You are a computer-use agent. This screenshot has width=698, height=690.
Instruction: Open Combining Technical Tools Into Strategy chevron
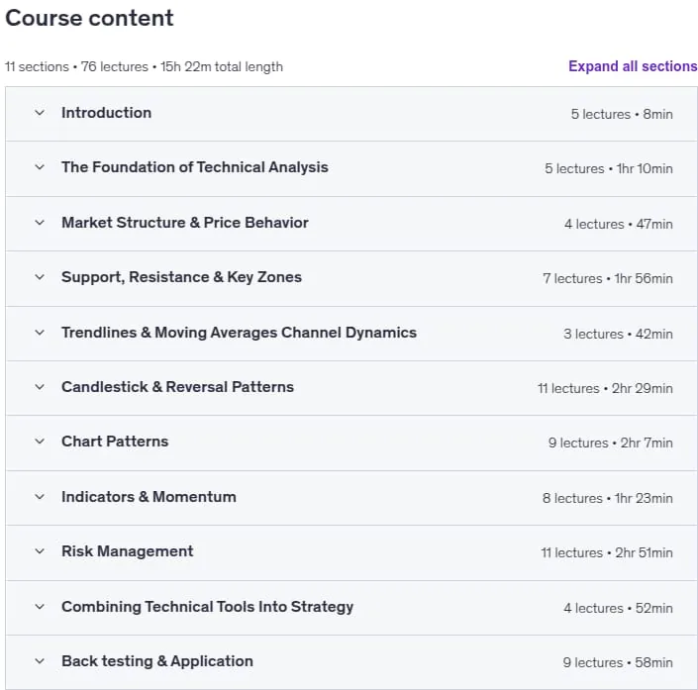[x=40, y=607]
